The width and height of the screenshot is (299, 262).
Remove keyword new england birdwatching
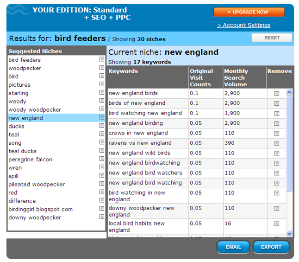(x=277, y=163)
